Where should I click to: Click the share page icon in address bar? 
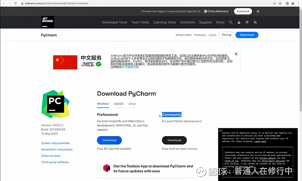pos(274,3)
